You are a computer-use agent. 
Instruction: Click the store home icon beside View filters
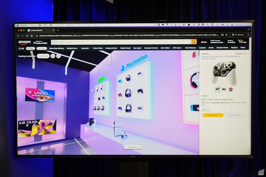pyautogui.click(x=53, y=56)
